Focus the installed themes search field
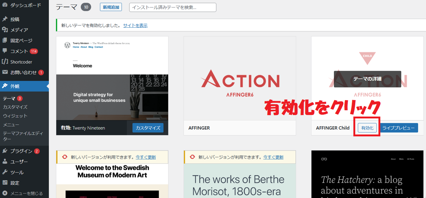The image size is (426, 198). [x=173, y=7]
